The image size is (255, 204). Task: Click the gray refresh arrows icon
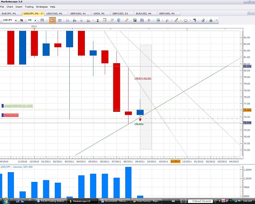[x=112, y=20]
